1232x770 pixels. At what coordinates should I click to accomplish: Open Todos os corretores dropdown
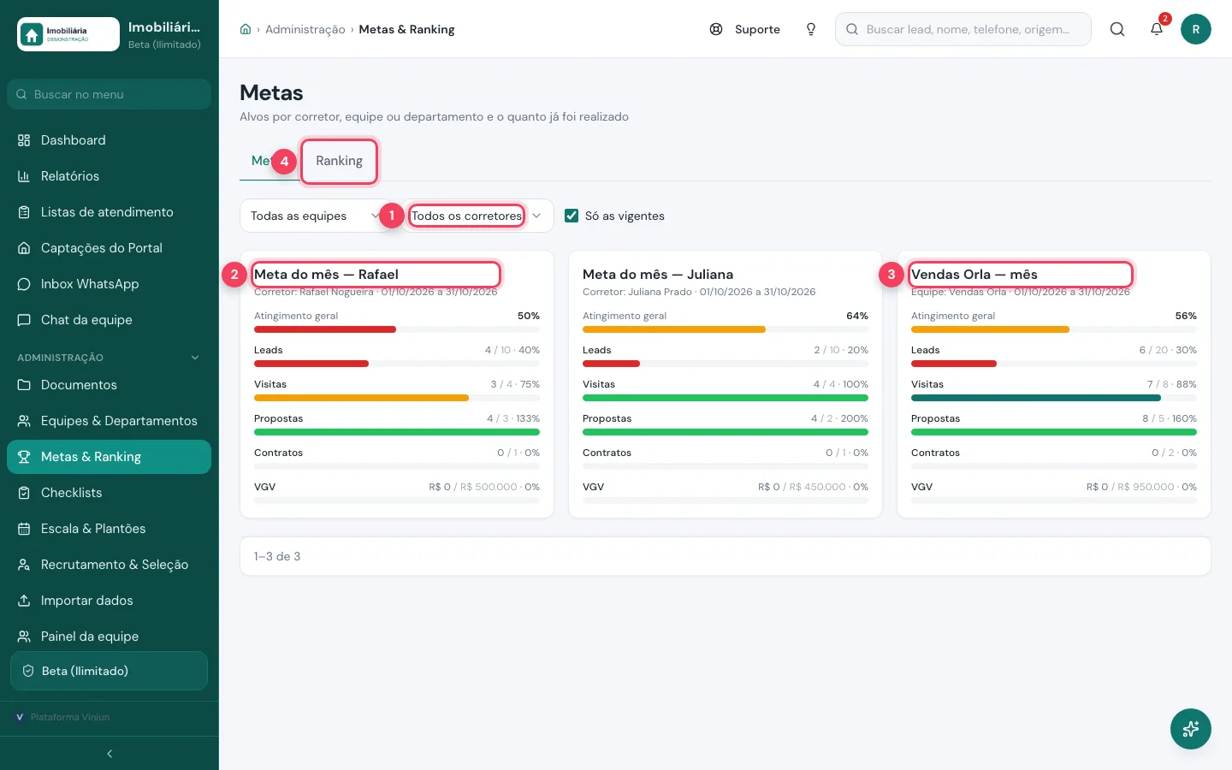tap(476, 216)
